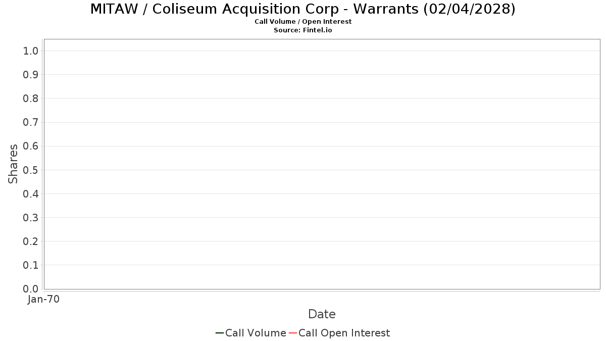606x341 pixels.
Task: Click the 0.8 y-axis tick label
Action: pyautogui.click(x=31, y=99)
